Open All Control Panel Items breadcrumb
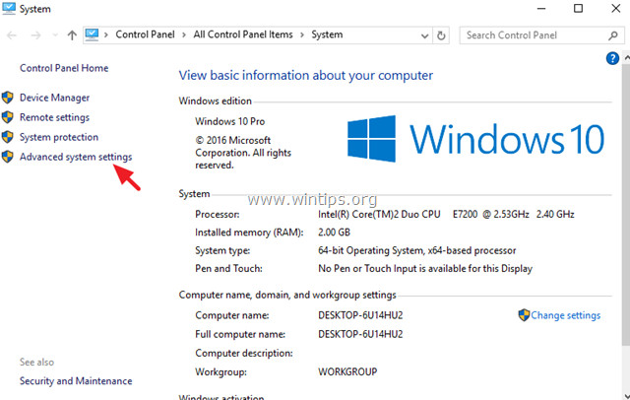Image resolution: width=630 pixels, height=400 pixels. pos(243,34)
